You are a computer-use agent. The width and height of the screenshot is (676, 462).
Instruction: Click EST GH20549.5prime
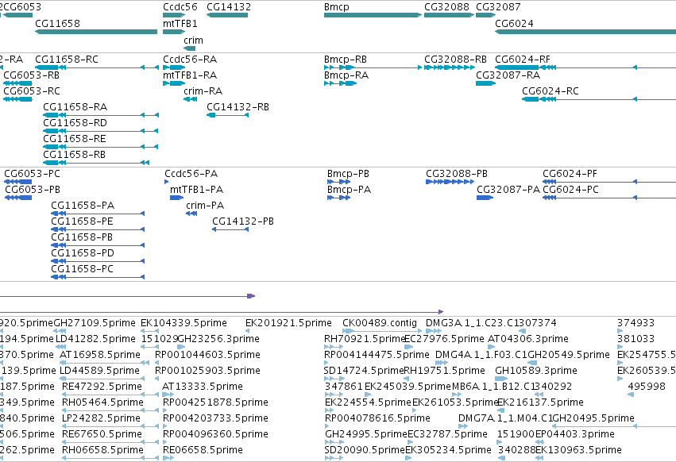click(569, 355)
